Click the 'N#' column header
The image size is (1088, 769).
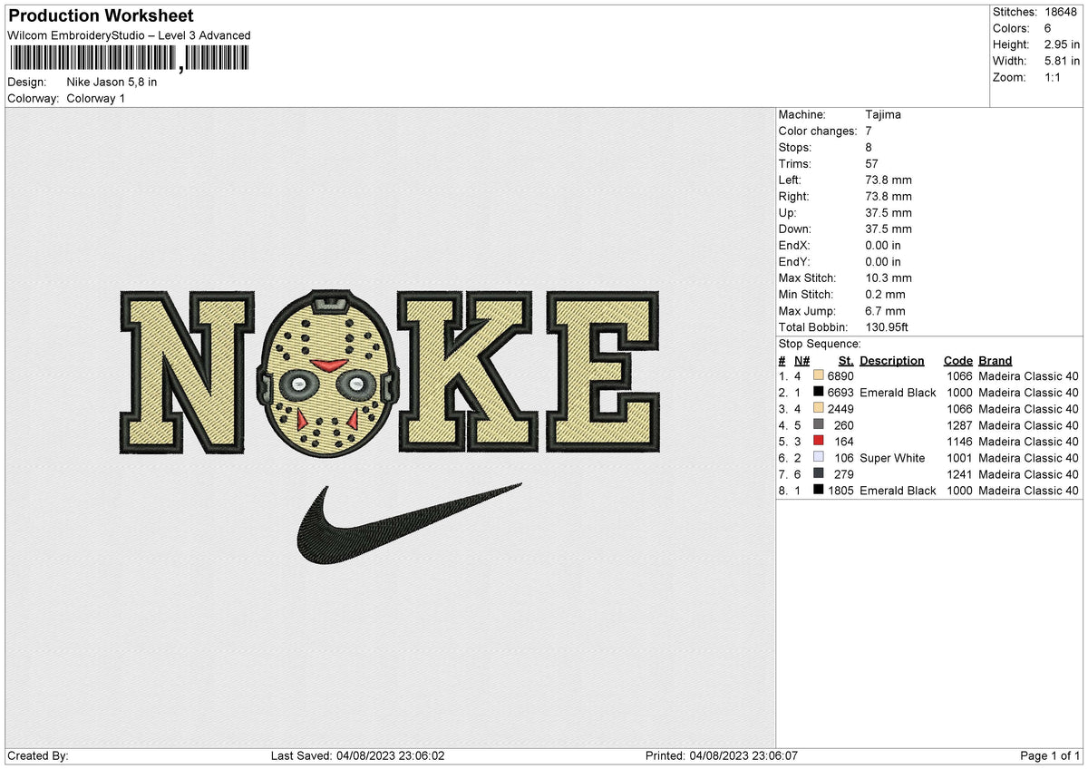point(801,360)
